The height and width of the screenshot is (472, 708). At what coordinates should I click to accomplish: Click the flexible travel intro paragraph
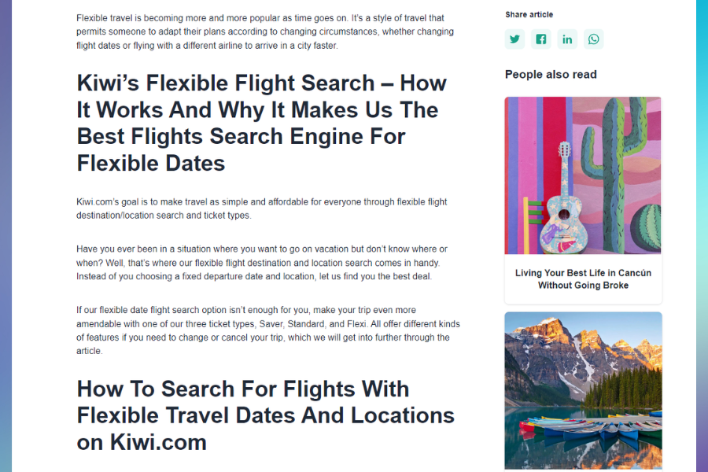[x=264, y=31]
